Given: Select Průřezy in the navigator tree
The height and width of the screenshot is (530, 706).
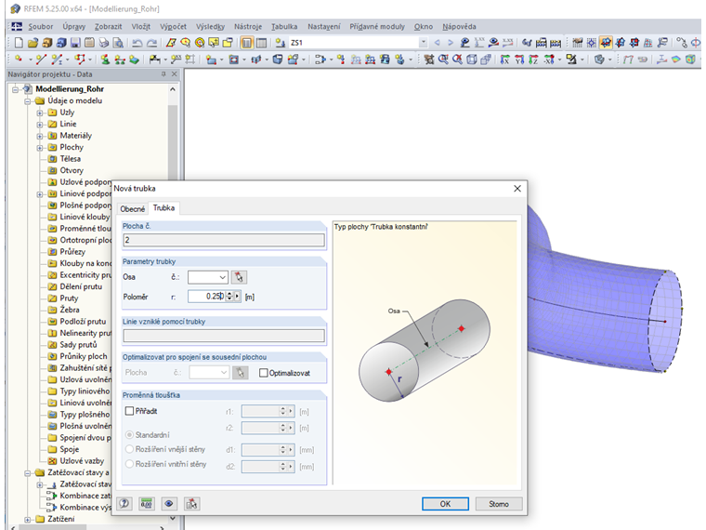Looking at the screenshot, I should click(x=72, y=251).
